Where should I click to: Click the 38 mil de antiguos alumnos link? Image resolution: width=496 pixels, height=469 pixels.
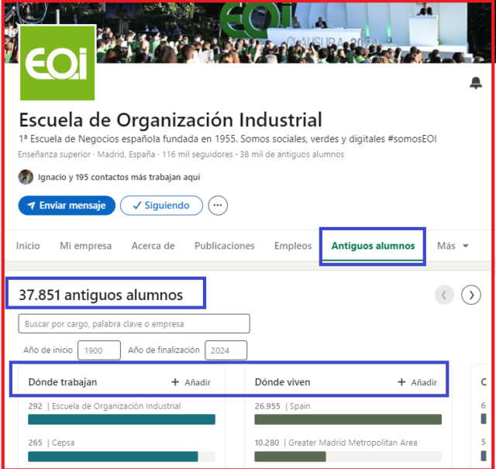(x=291, y=154)
